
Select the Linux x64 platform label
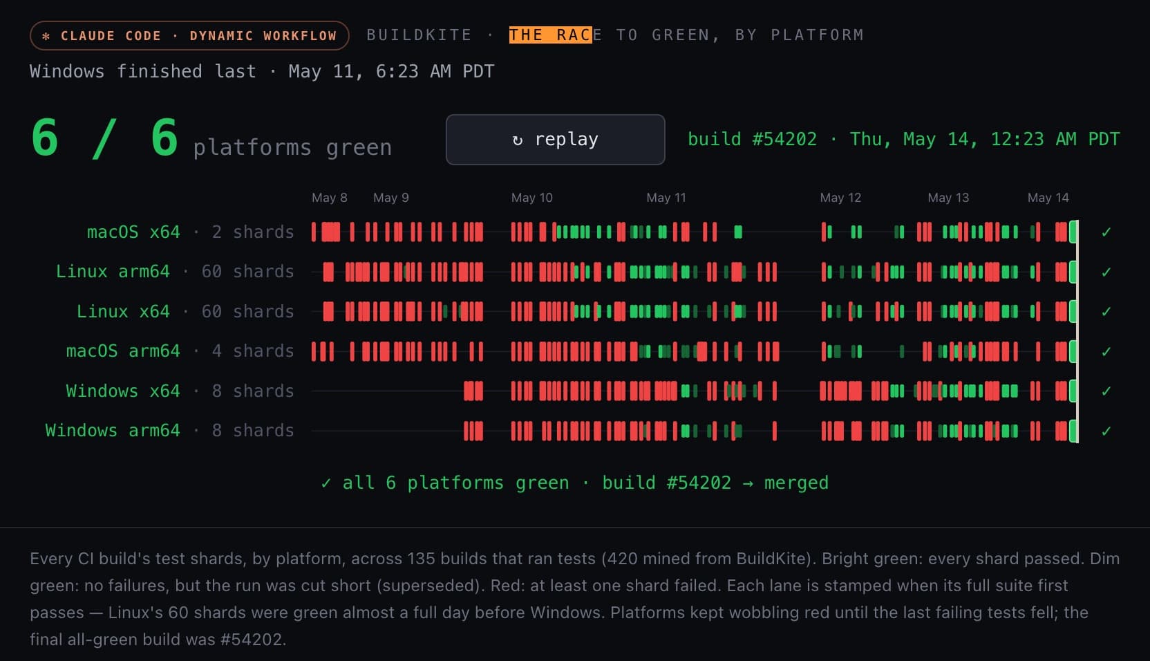pos(123,312)
